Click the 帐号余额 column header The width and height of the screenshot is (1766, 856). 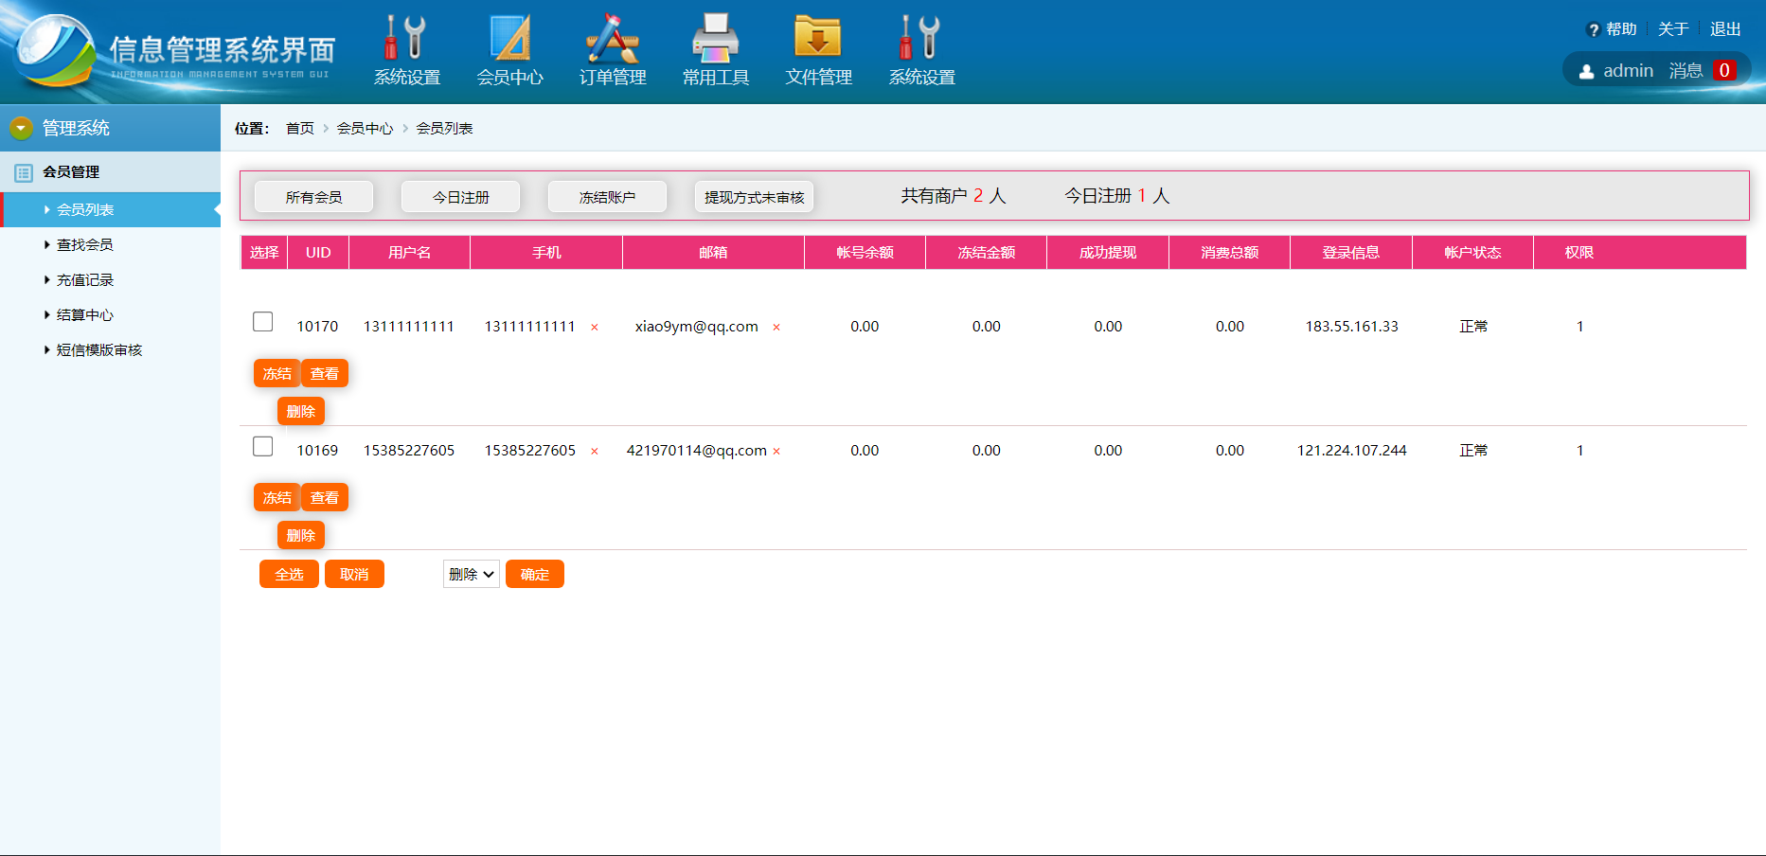(865, 252)
